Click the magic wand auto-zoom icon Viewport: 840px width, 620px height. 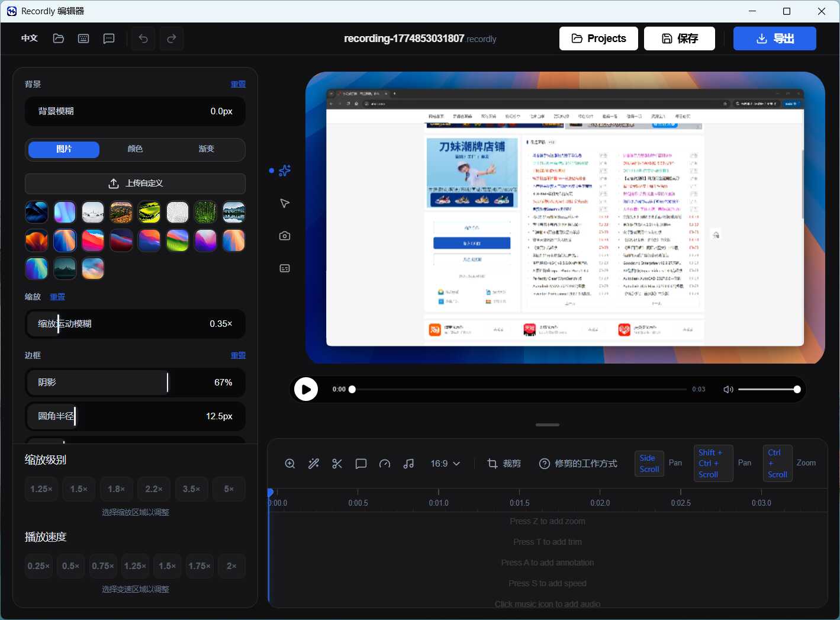pyautogui.click(x=314, y=464)
